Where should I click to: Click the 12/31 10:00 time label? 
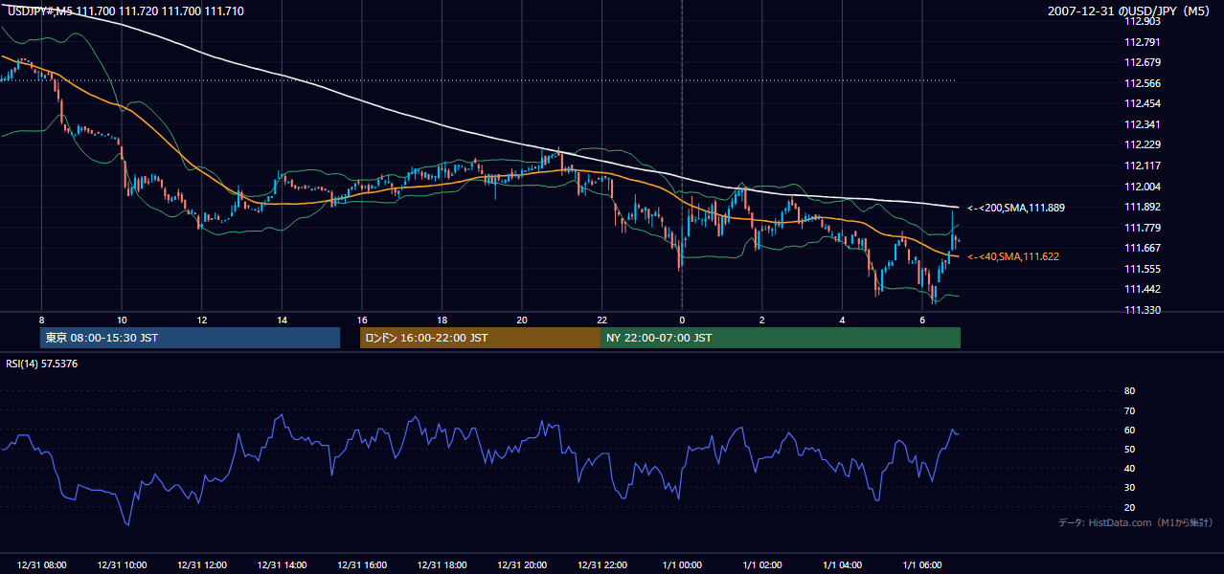tap(122, 565)
